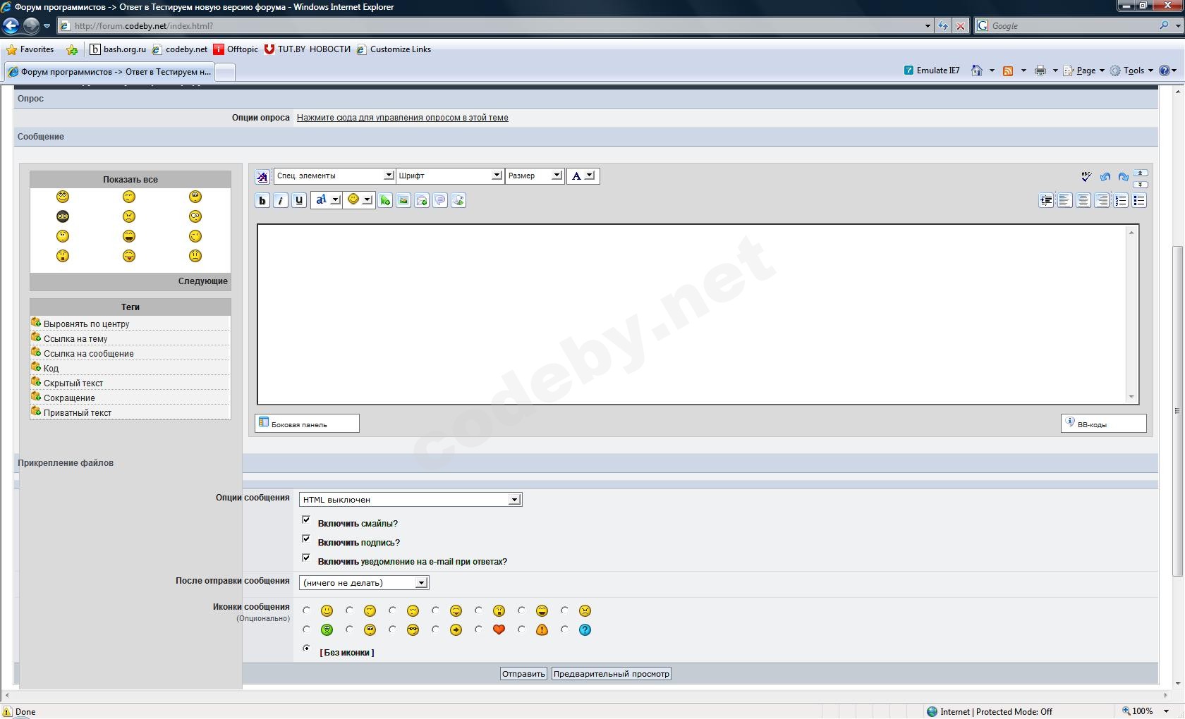Click the insert image icon in editor toolbar
This screenshot has width=1185, height=719.
[403, 201]
